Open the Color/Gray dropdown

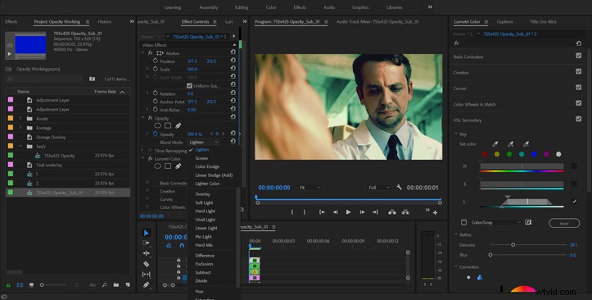click(495, 223)
